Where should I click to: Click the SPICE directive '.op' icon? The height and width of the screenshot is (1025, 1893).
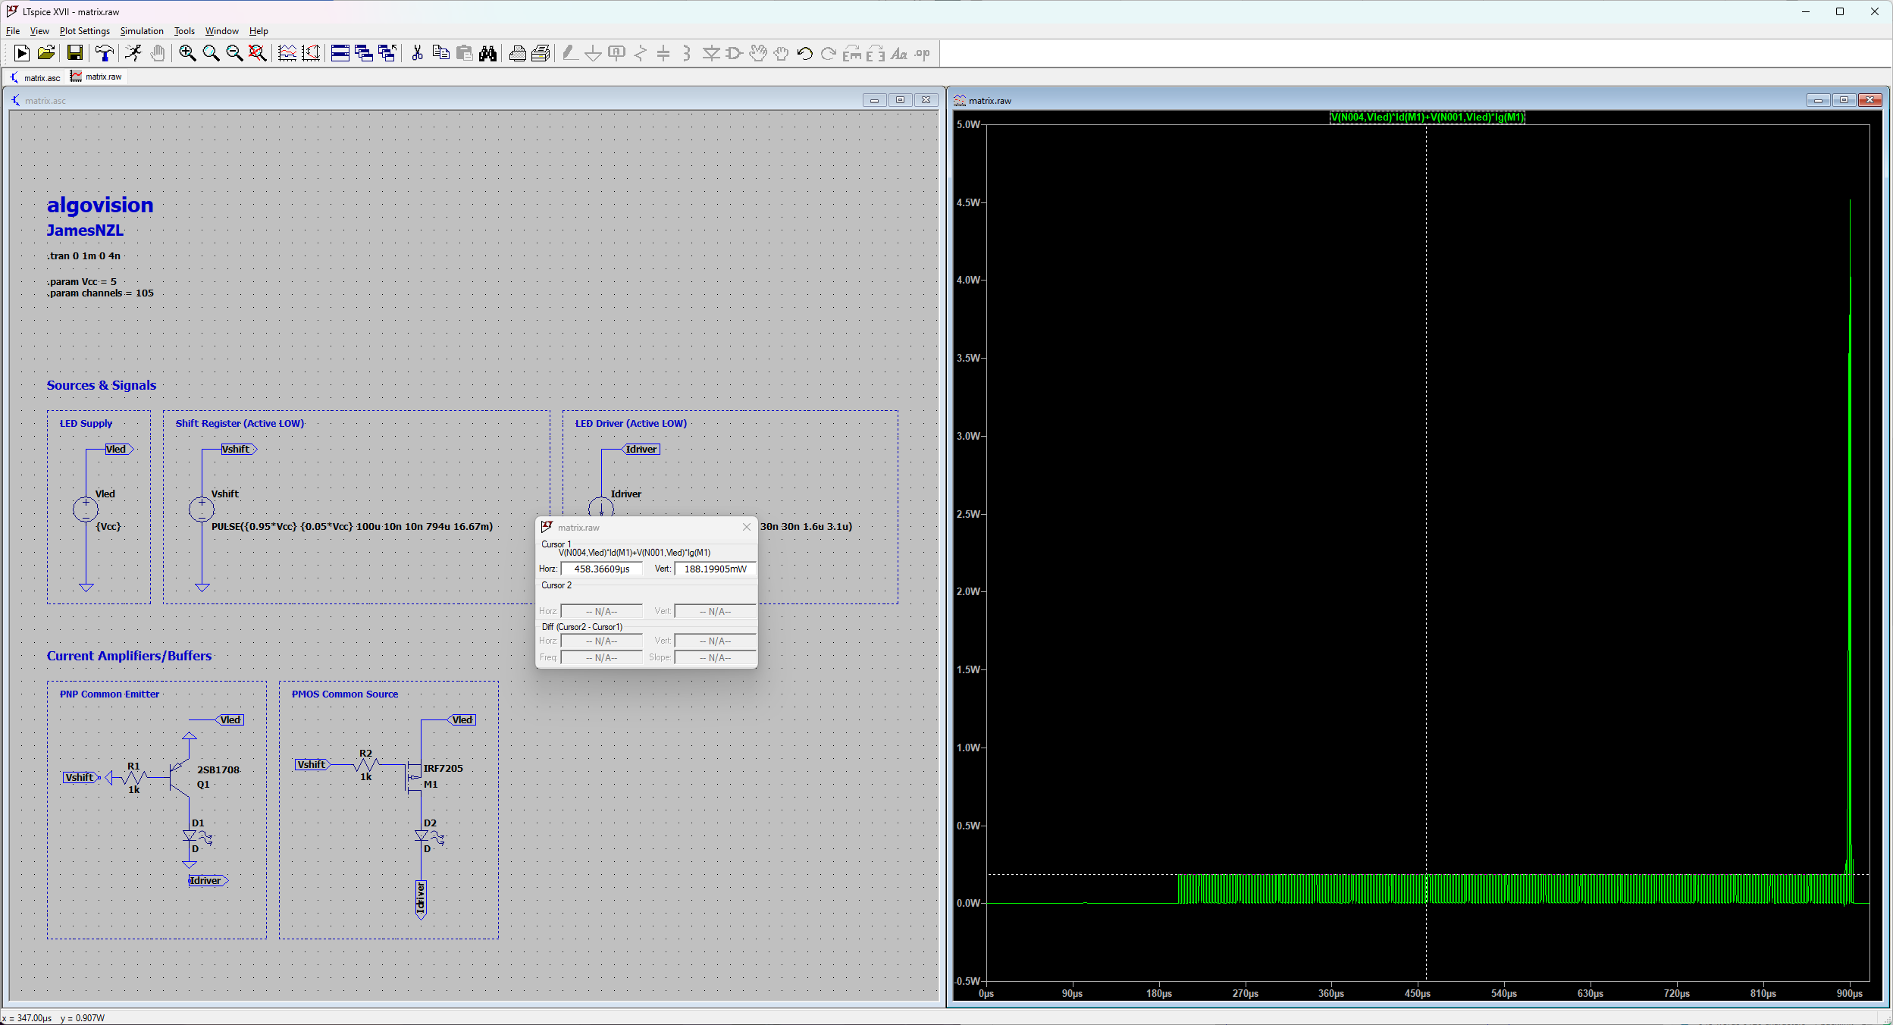pyautogui.click(x=923, y=53)
